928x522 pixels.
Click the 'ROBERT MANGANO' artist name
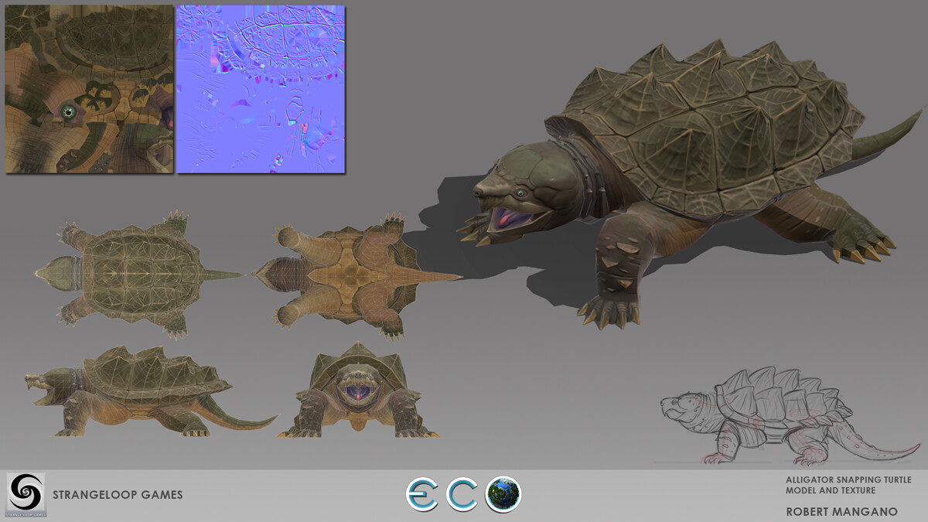(841, 511)
